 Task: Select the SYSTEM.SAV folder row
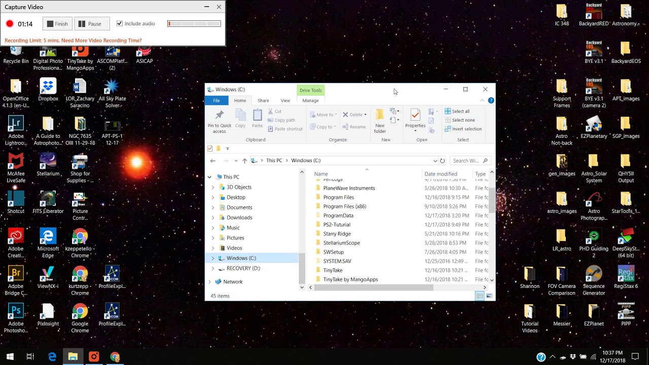[337, 261]
